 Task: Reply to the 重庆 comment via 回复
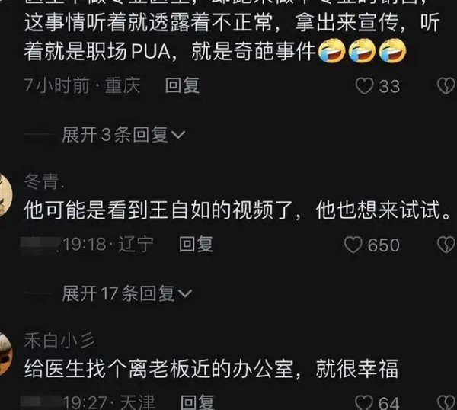[x=182, y=85]
